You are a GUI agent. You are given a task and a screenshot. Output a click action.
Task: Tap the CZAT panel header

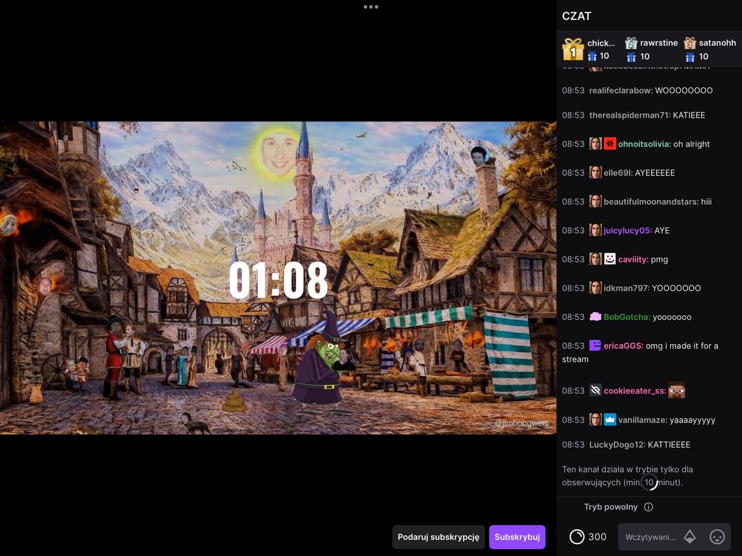click(x=577, y=16)
